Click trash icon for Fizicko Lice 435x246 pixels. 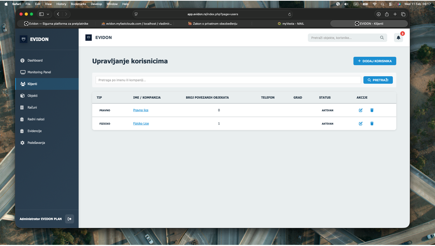click(372, 124)
